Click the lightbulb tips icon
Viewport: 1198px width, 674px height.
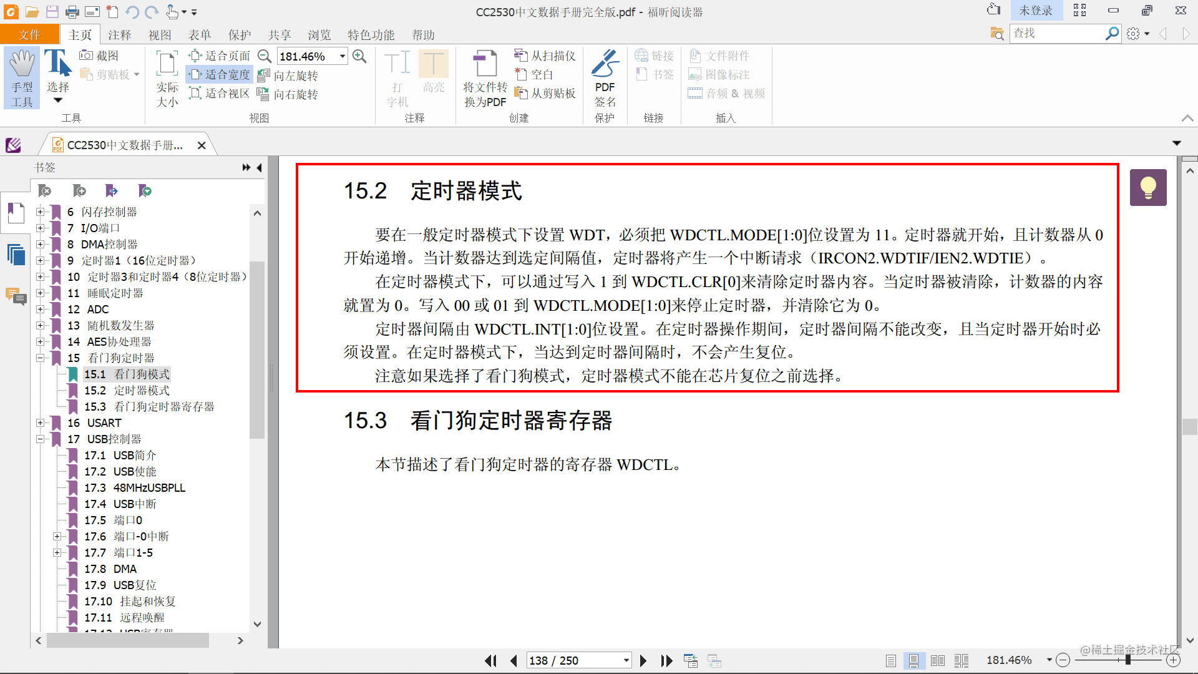[1147, 187]
